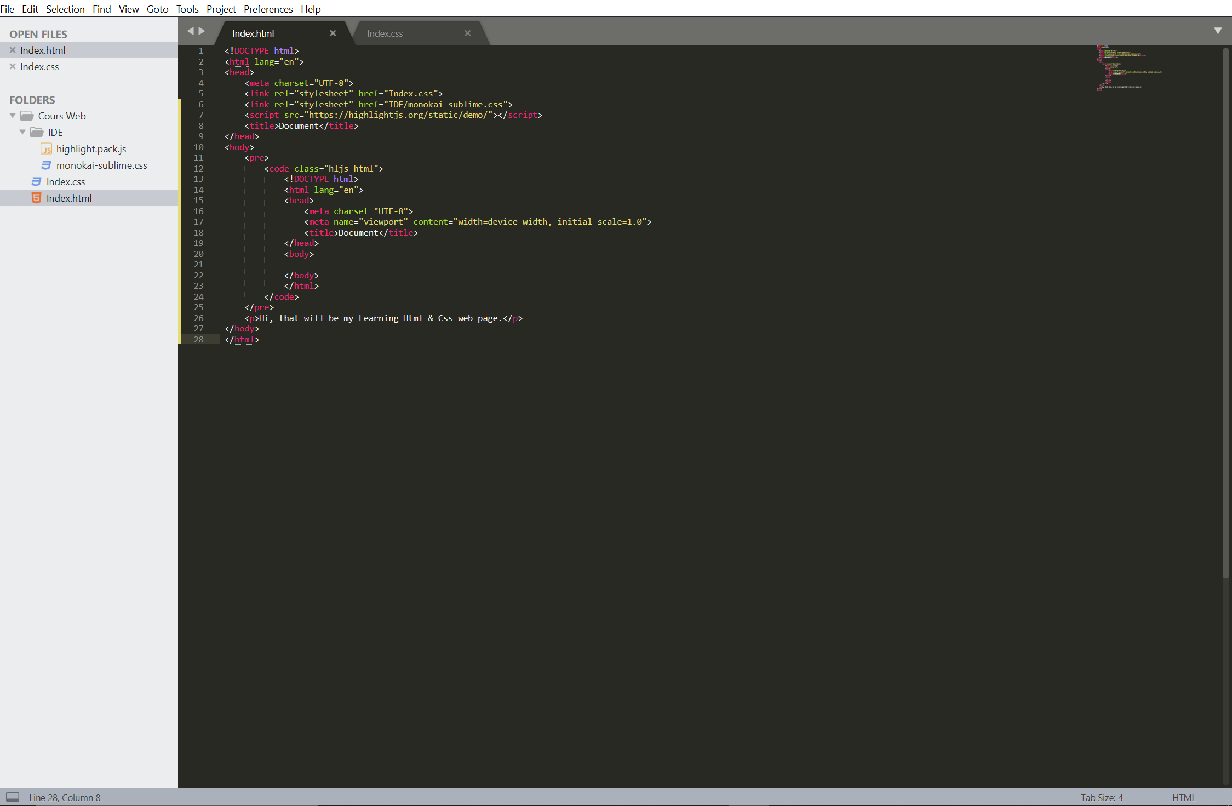Click the forward navigation arrow beside tabs
Screen dimensions: 1232x806
[202, 31]
